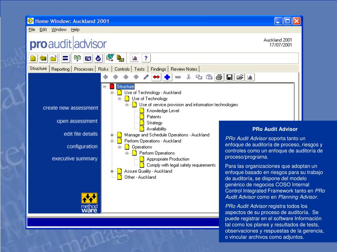Click configuration link

coord(82,147)
